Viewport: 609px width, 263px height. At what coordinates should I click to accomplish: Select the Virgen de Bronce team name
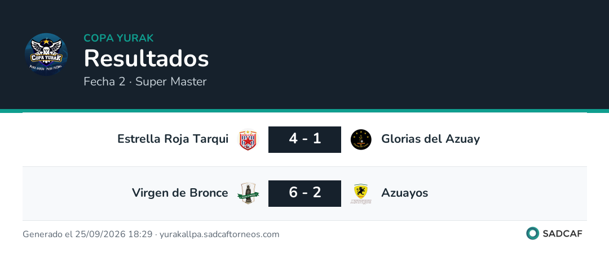pyautogui.click(x=180, y=193)
